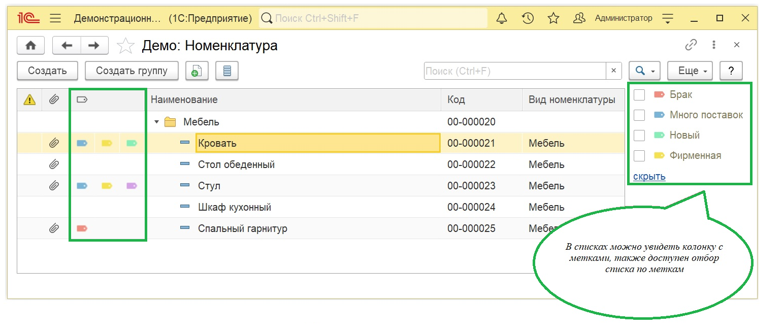Sort by Наименование column header
The width and height of the screenshot is (784, 333).
click(295, 100)
